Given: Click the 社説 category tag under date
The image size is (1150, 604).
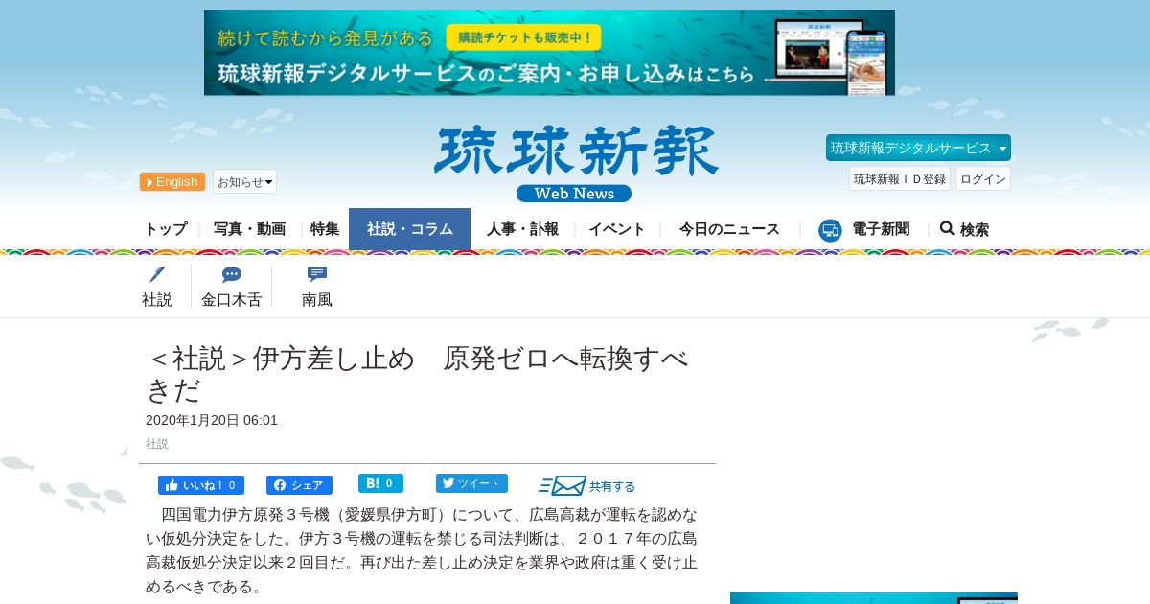Looking at the screenshot, I should tap(157, 444).
